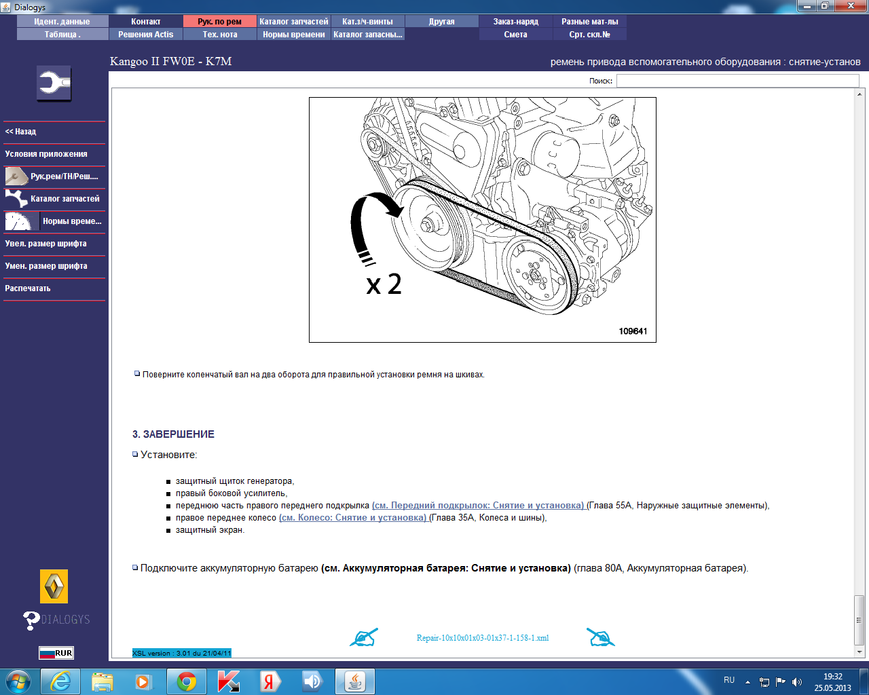Open Рук.рем/ТН/Реш sidebar item

click(54, 176)
